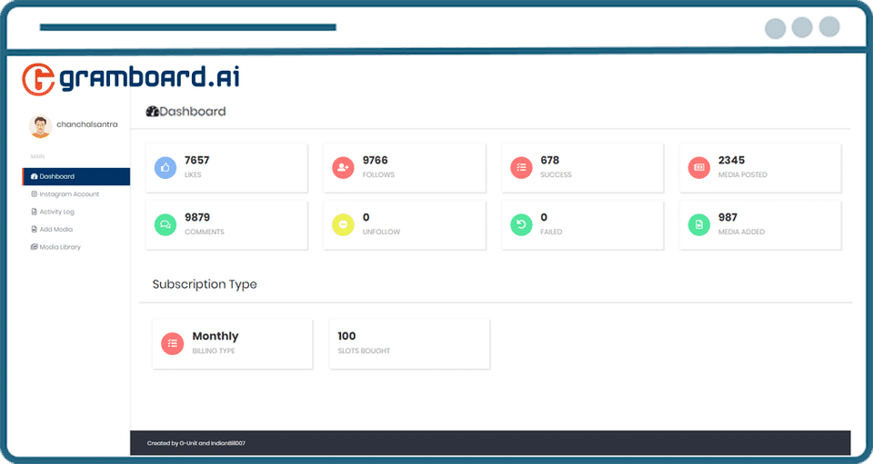Image resolution: width=873 pixels, height=464 pixels.
Task: Click the footer credits text
Action: (196, 443)
